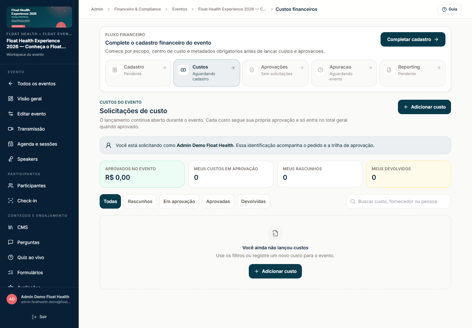Select the Rascunhos filter tab

click(x=140, y=201)
